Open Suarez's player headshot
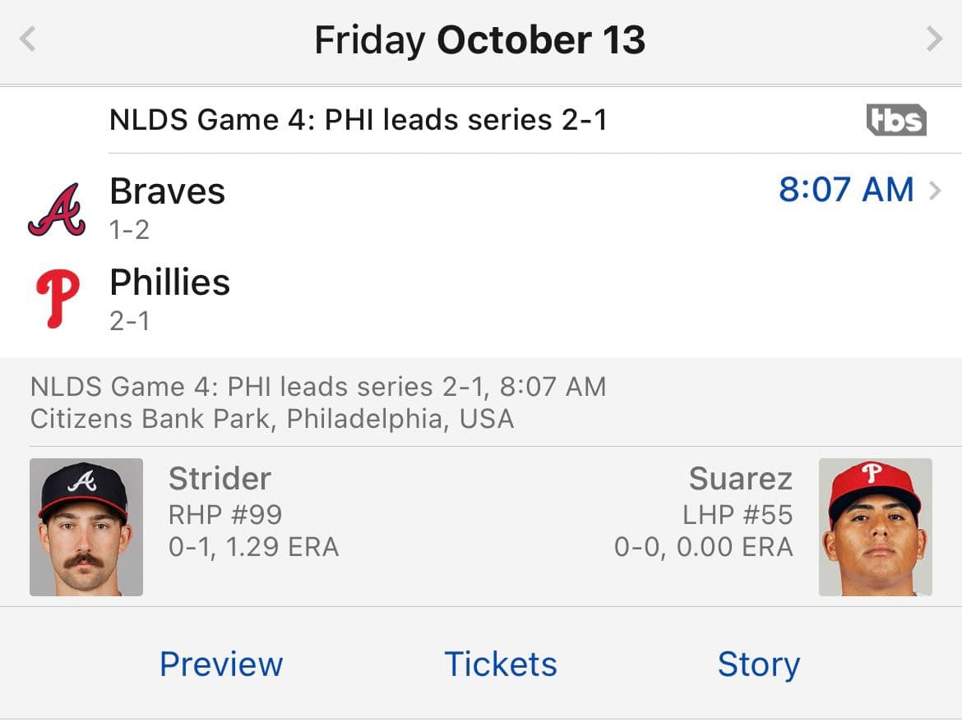962x726 pixels. click(876, 526)
